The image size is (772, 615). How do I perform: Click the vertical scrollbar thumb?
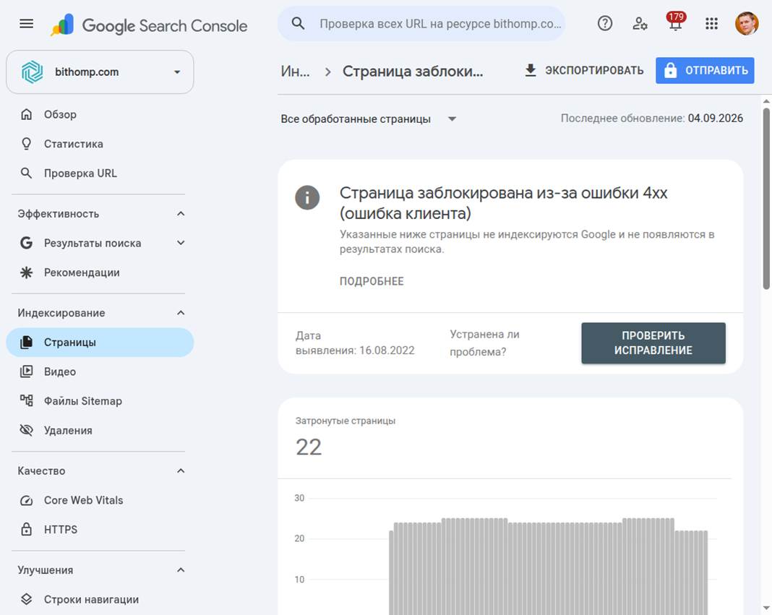coord(766,199)
